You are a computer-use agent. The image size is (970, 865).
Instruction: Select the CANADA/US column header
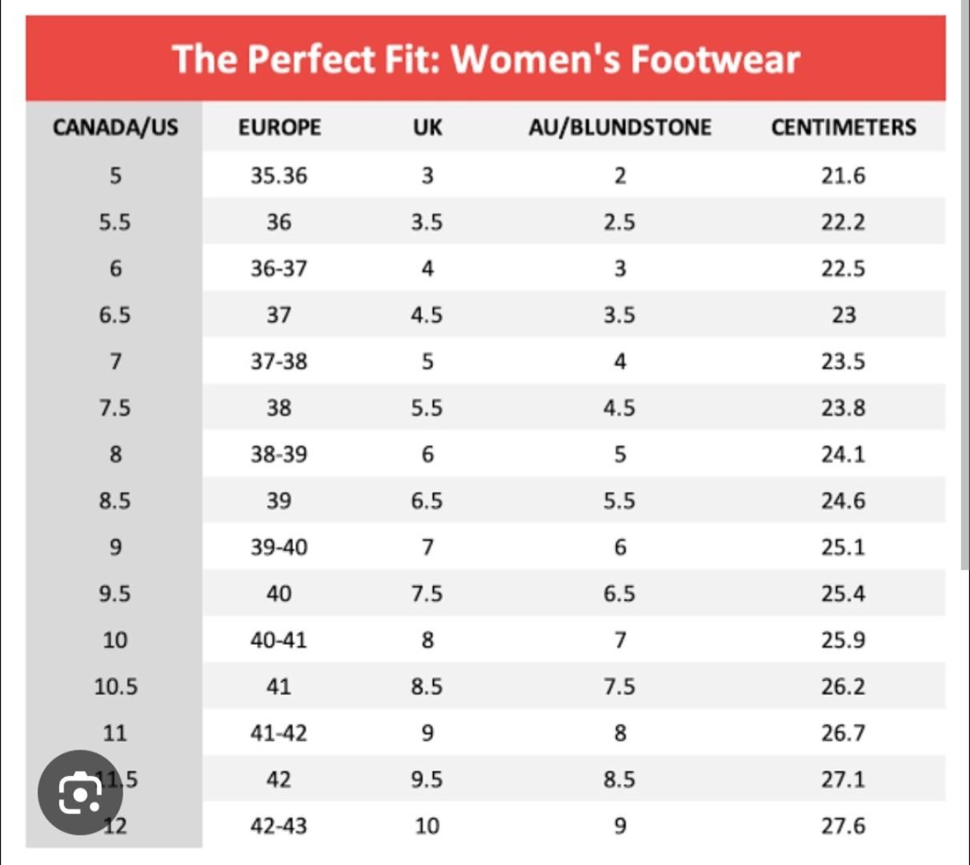115,127
